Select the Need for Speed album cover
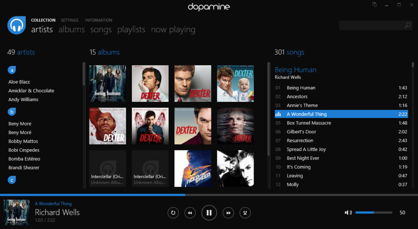The height and width of the screenshot is (229, 418). pos(193,168)
